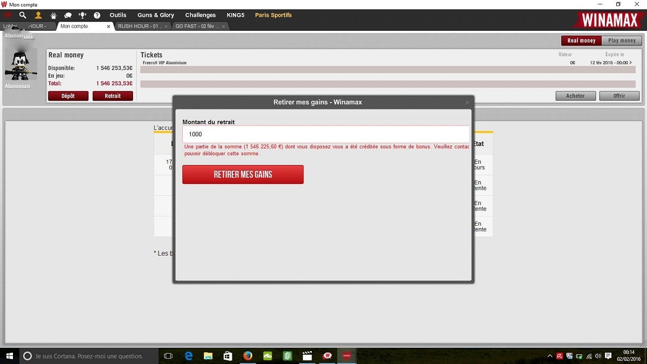Switch to the GO FAST - 02 fév tab
This screenshot has height=364, width=647.
(x=197, y=26)
